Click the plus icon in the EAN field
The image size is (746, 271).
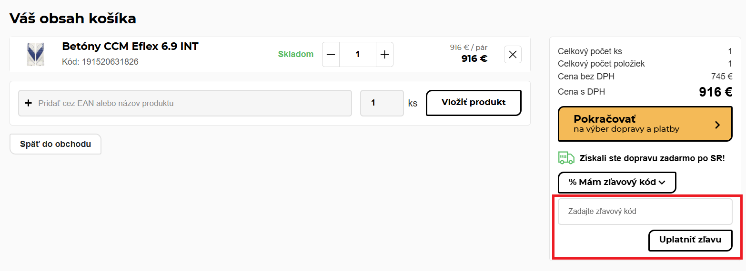pos(28,103)
